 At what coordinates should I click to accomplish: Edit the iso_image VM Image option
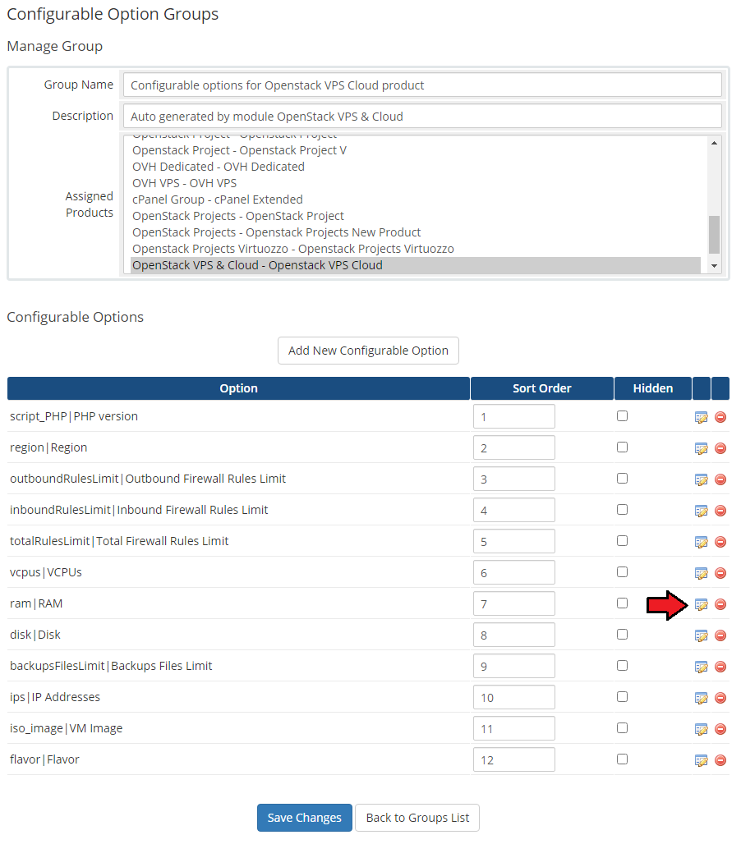(701, 729)
